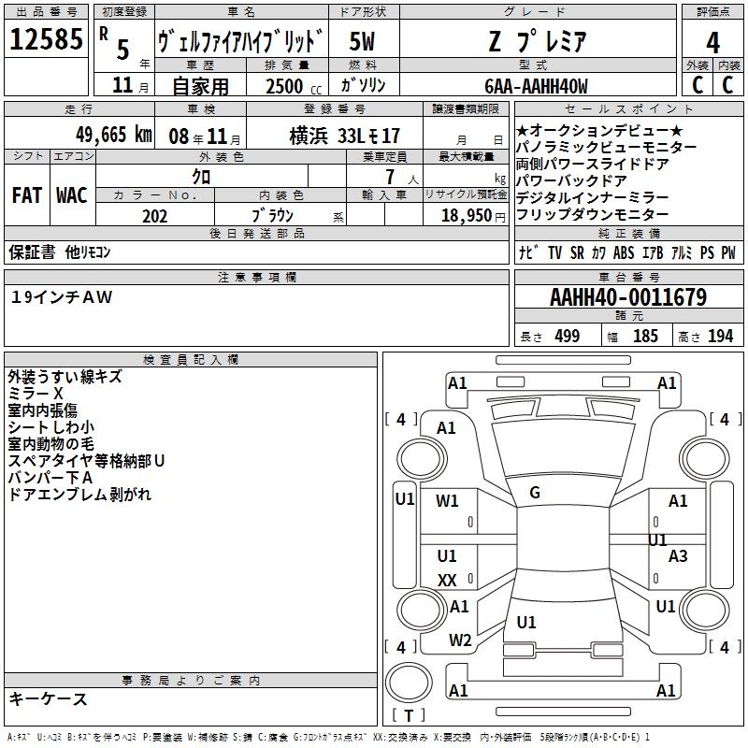Click the model code 6AA-AAHH40W
The width and height of the screenshot is (748, 748).
pos(537,86)
